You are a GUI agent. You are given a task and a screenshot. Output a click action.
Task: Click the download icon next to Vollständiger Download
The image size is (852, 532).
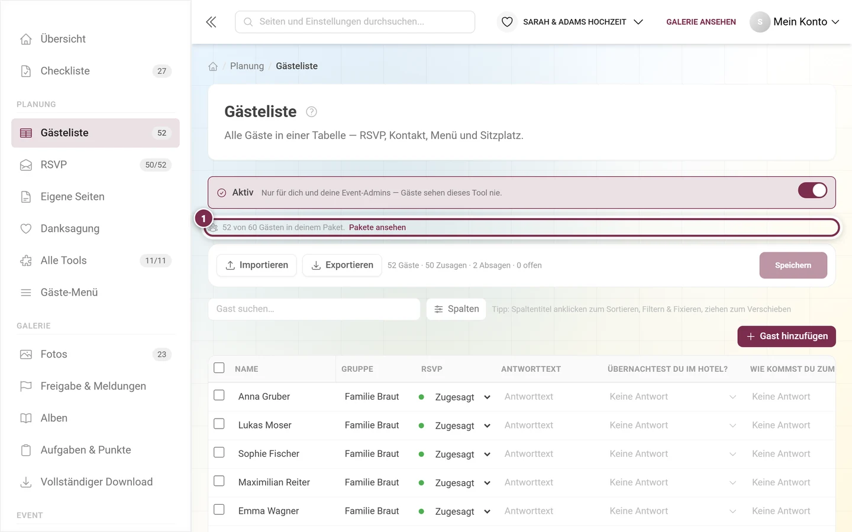click(x=26, y=482)
